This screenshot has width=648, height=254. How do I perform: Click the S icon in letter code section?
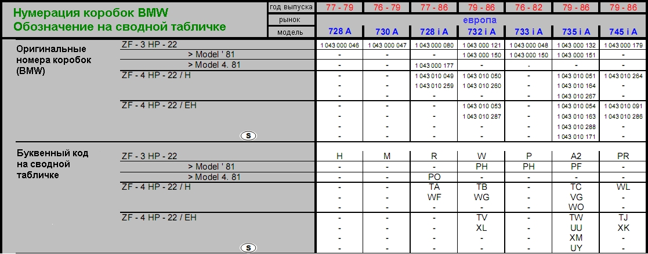coord(248,248)
